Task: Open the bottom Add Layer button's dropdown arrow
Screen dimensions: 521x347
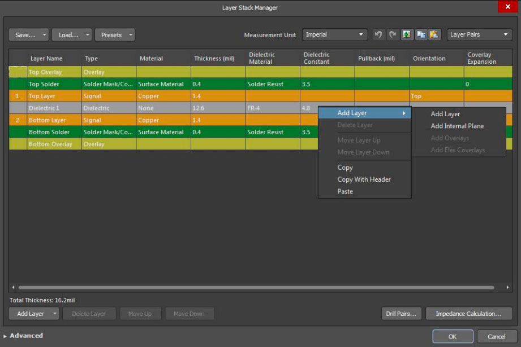Action: [x=55, y=314]
